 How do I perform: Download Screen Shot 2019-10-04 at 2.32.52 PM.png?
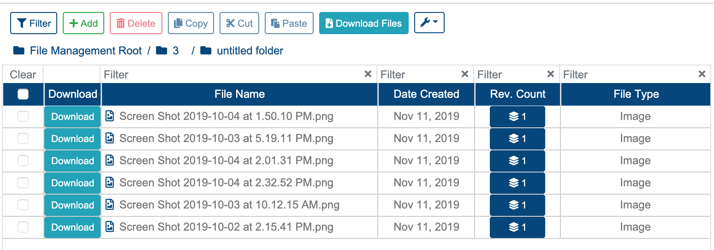(x=72, y=183)
